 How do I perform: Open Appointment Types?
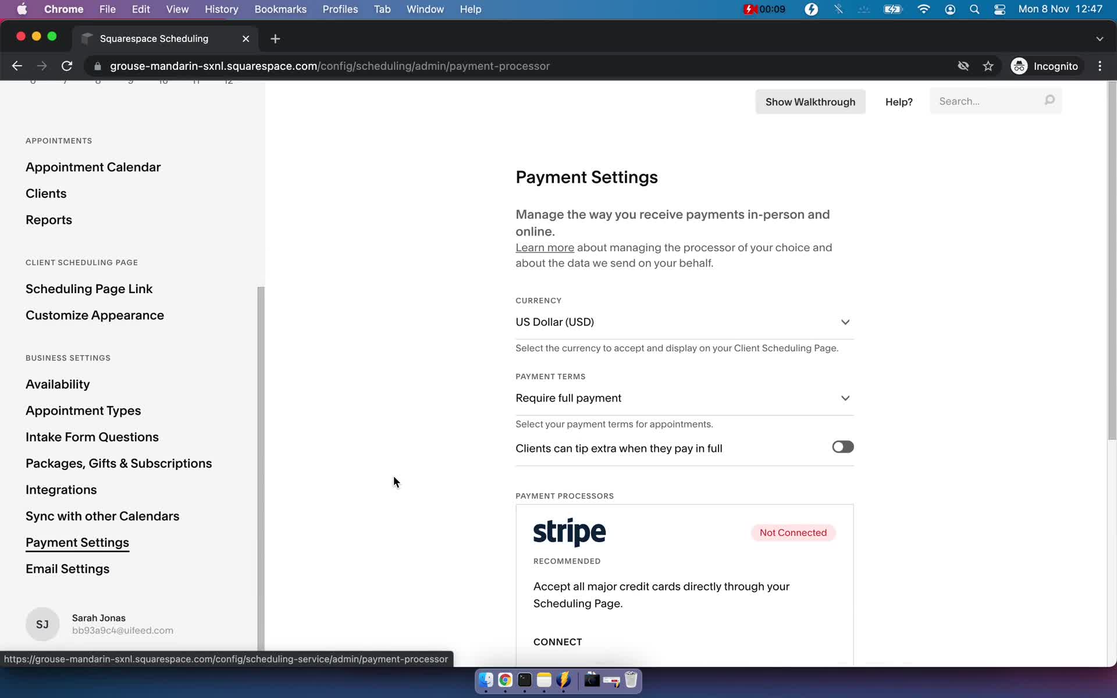(83, 411)
